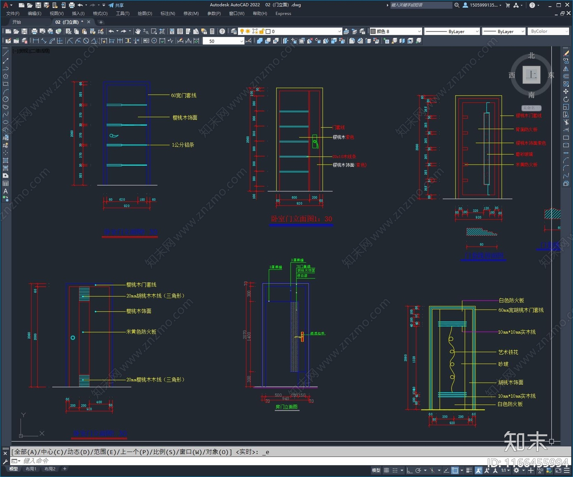The height and width of the screenshot is (477, 573).
Task: Toggle clean screen in the status bar
Action: (559, 470)
